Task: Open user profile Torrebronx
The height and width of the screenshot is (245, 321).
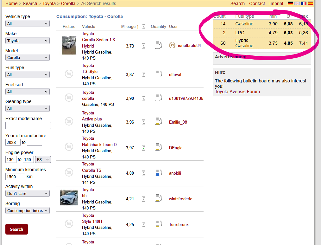Action: tap(179, 224)
